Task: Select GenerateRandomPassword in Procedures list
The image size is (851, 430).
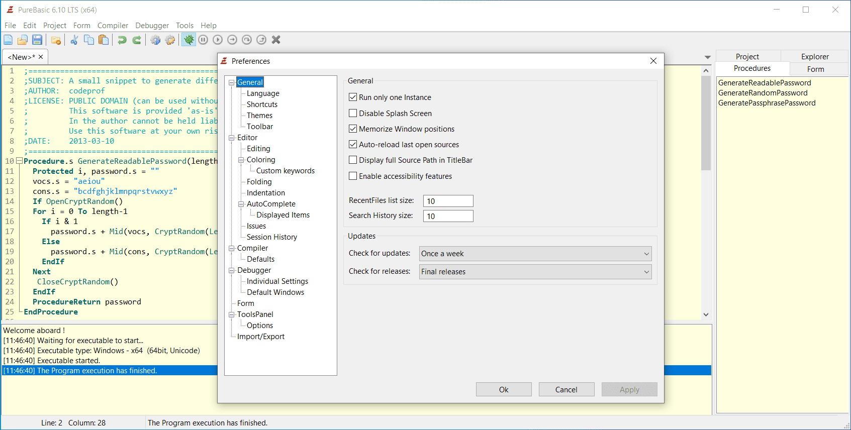Action: point(763,93)
